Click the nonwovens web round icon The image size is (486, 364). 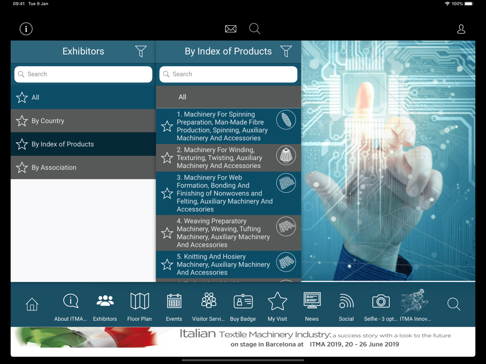pyautogui.click(x=286, y=183)
